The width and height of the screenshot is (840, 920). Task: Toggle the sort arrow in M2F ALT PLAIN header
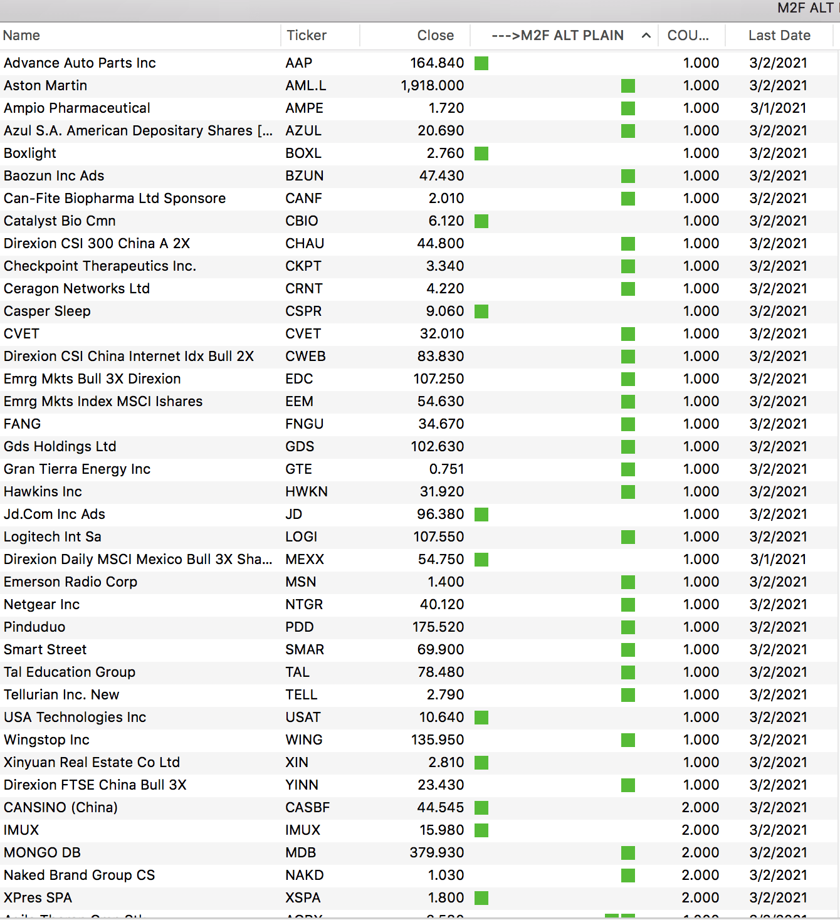point(646,36)
